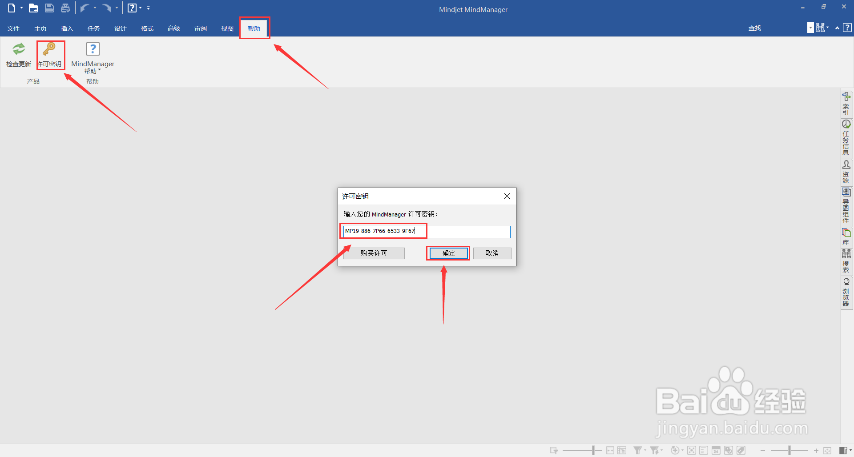
Task: Open the title bar Help icon dropdown arrow
Action: tap(141, 8)
